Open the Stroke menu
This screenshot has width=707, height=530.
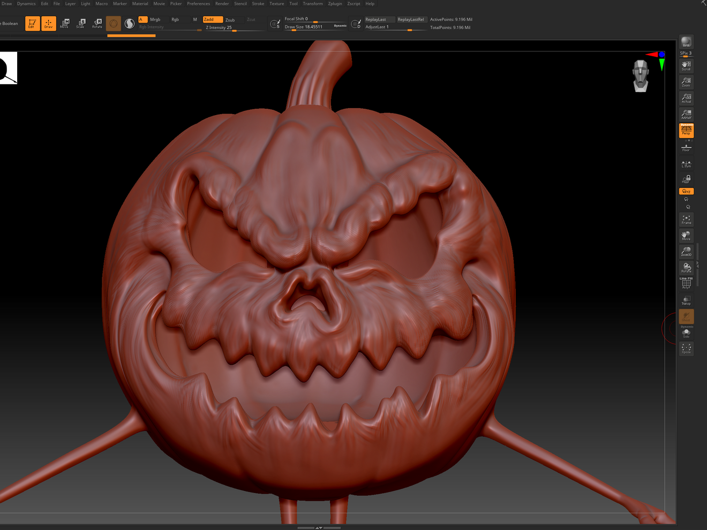[258, 4]
